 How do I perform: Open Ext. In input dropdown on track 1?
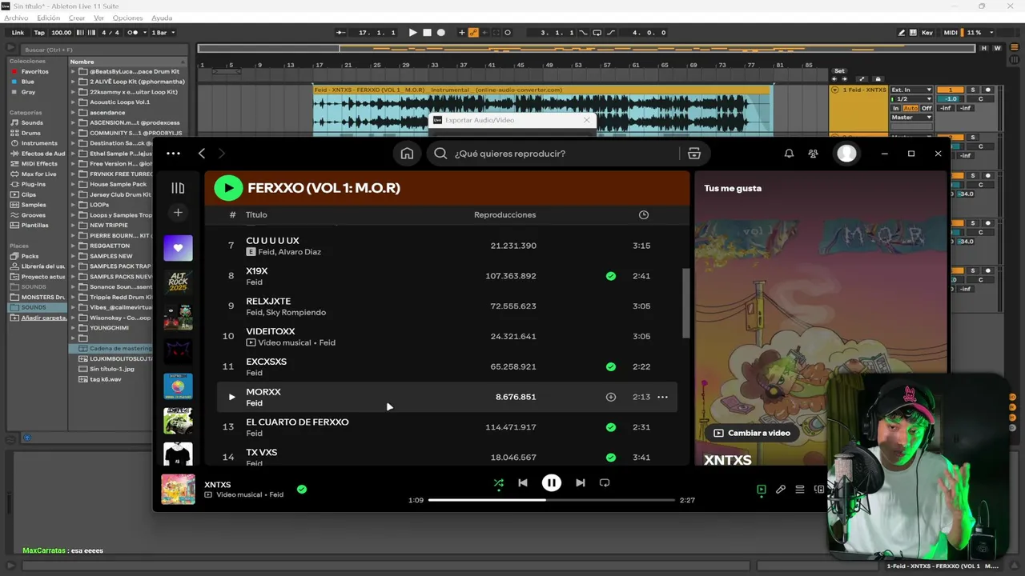tap(911, 90)
